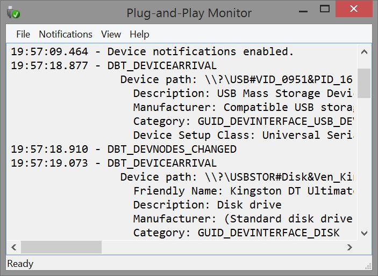Open the View menu

[x=111, y=34]
